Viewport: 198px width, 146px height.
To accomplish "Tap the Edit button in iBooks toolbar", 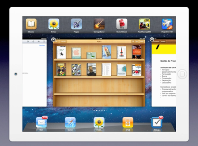I will (x=142, y=41).
